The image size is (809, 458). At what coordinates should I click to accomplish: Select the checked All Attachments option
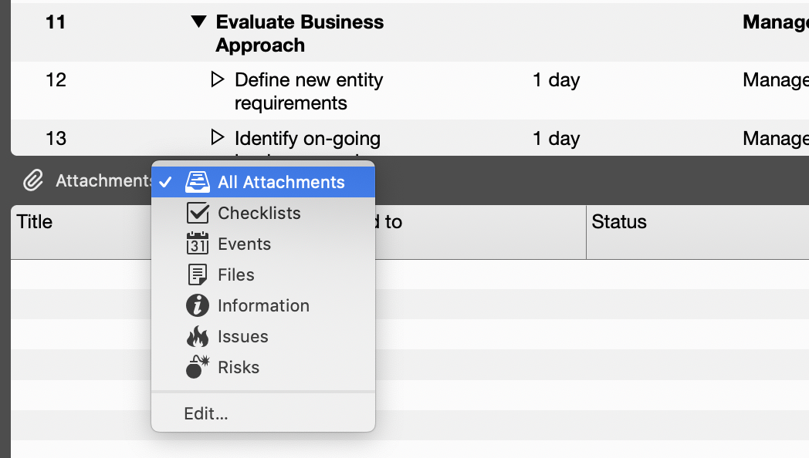pos(281,182)
